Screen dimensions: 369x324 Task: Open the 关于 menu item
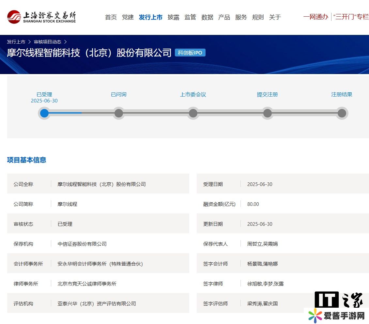coord(275,17)
